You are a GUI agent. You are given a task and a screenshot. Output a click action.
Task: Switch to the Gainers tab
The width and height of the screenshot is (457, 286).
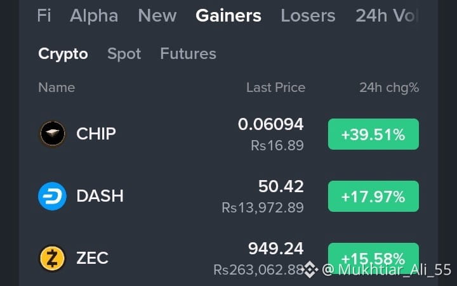pos(228,16)
